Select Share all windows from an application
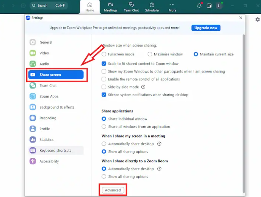The width and height of the screenshot is (261, 197). (104, 126)
